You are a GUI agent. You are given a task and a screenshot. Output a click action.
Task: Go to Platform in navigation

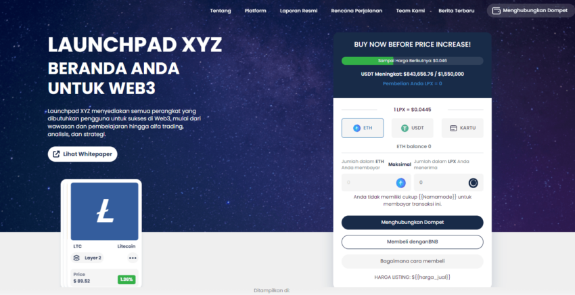[255, 11]
